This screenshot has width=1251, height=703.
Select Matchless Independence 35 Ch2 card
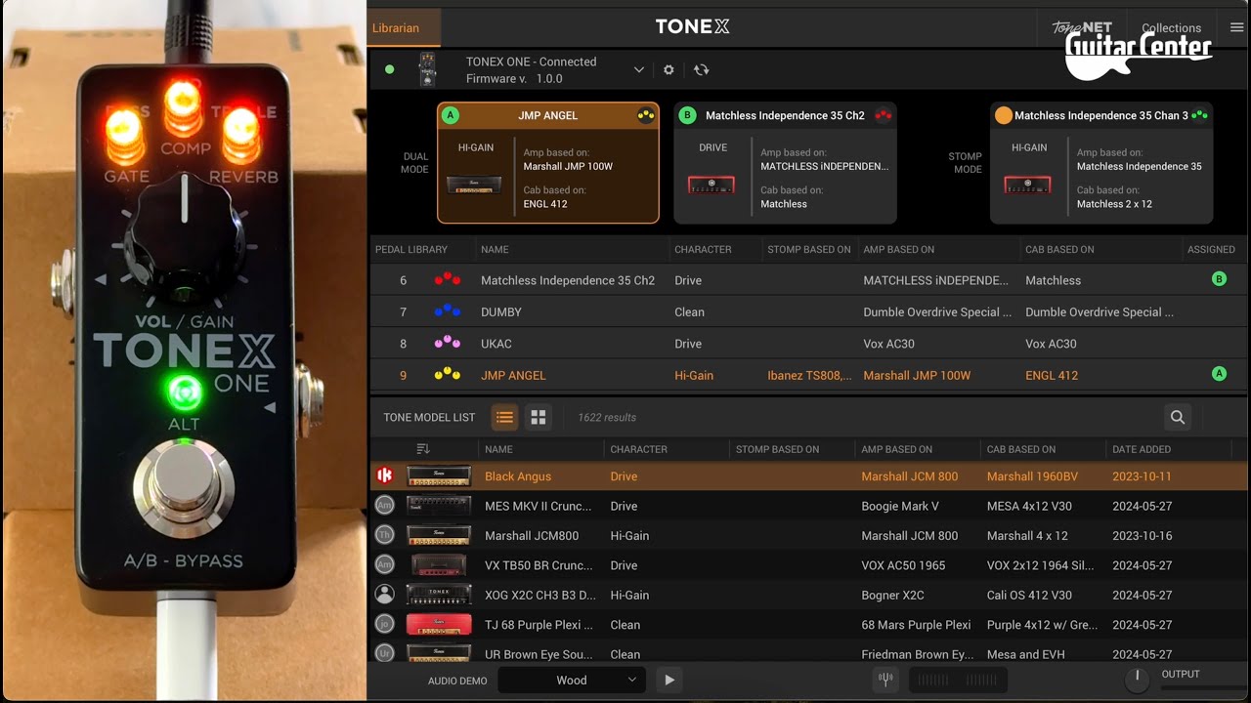[785, 163]
